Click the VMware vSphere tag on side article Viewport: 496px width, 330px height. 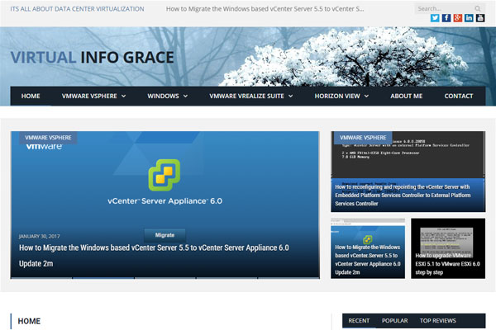pyautogui.click(x=363, y=138)
